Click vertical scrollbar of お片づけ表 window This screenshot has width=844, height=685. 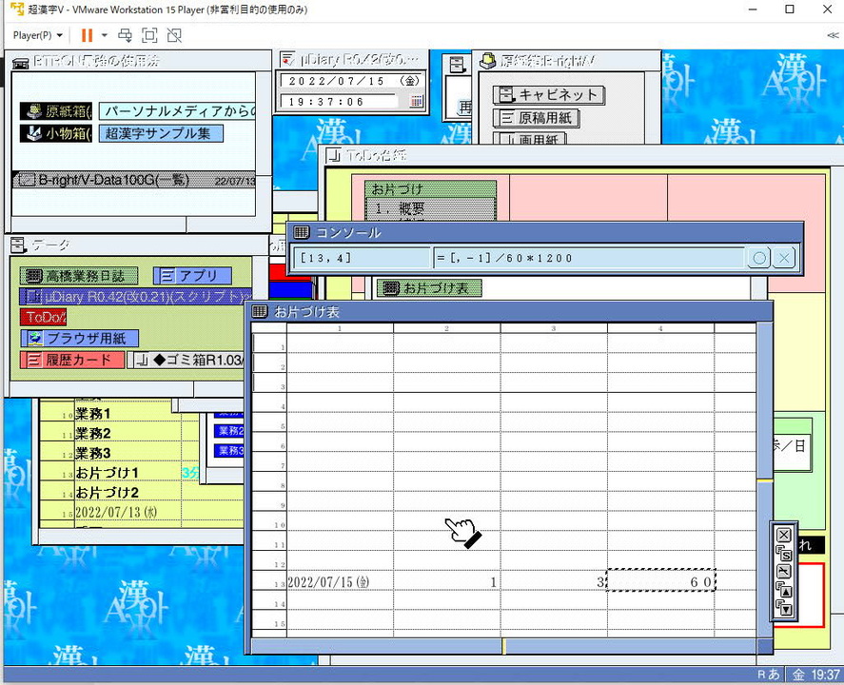(x=765, y=479)
